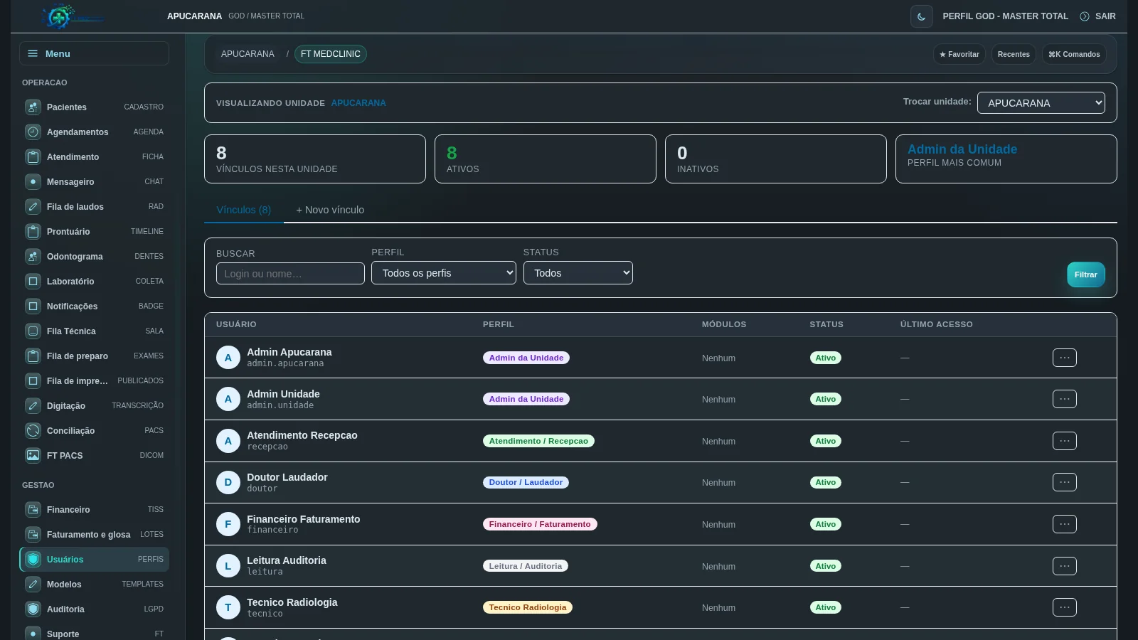Open Agendamentos clock icon
This screenshot has width=1138, height=640.
tap(33, 132)
